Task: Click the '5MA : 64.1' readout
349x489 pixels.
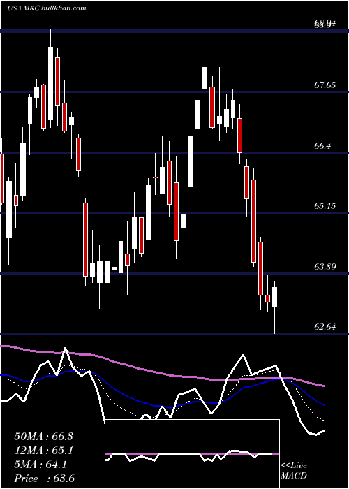Action: click(40, 465)
